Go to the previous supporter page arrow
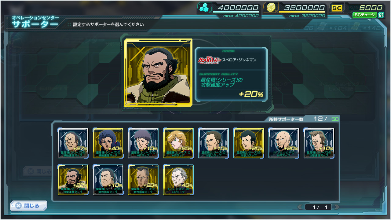Screen dimensions: 391x220 tap(300, 207)
